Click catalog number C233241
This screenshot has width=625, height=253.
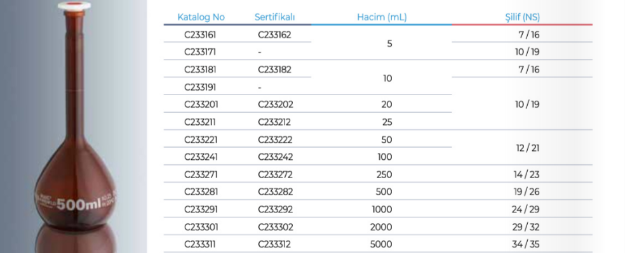coord(200,157)
